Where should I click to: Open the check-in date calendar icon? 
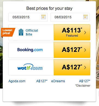tap(43, 17)
